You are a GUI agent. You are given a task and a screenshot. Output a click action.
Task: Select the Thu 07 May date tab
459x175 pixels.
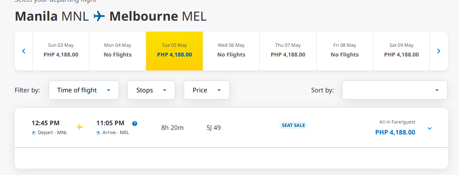(288, 51)
